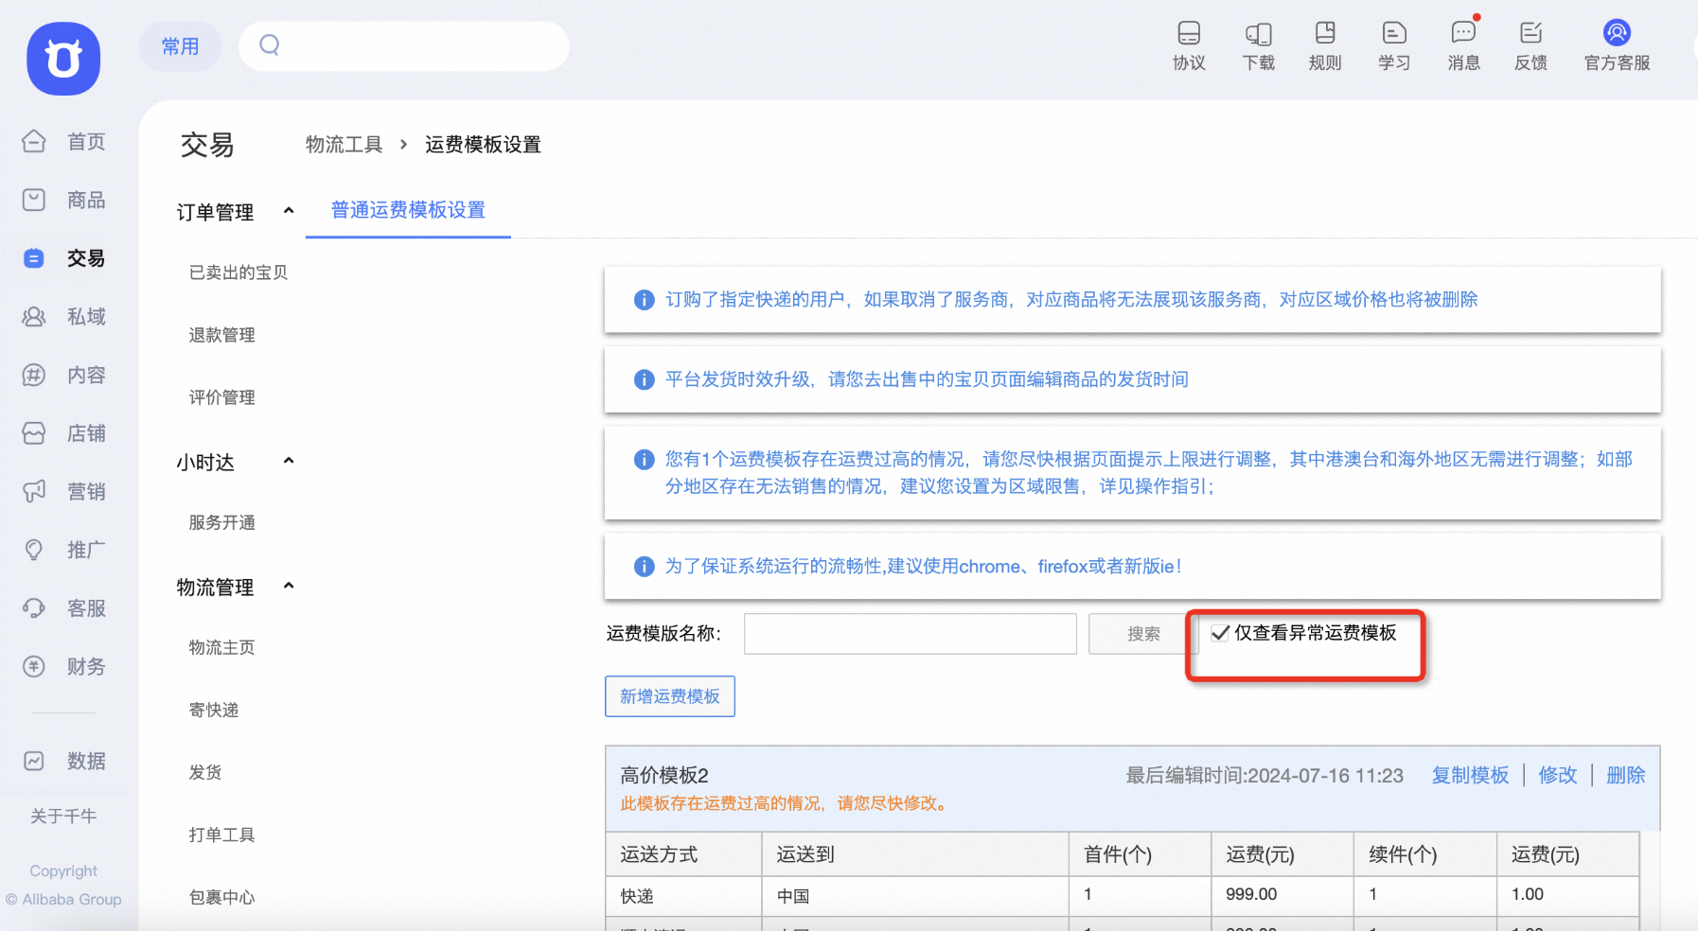Image resolution: width=1698 pixels, height=931 pixels.
Task: Open 已卖出的宝贝 menu item
Action: click(x=239, y=272)
